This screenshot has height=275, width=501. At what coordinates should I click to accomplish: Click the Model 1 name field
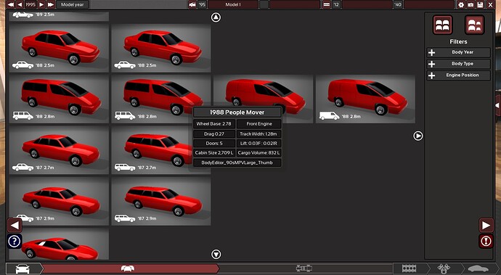[x=233, y=4]
